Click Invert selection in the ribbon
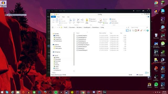The height and width of the screenshot is (94, 168). pos(114,23)
